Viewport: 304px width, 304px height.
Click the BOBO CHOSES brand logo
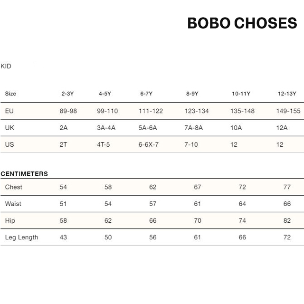pos(242,23)
